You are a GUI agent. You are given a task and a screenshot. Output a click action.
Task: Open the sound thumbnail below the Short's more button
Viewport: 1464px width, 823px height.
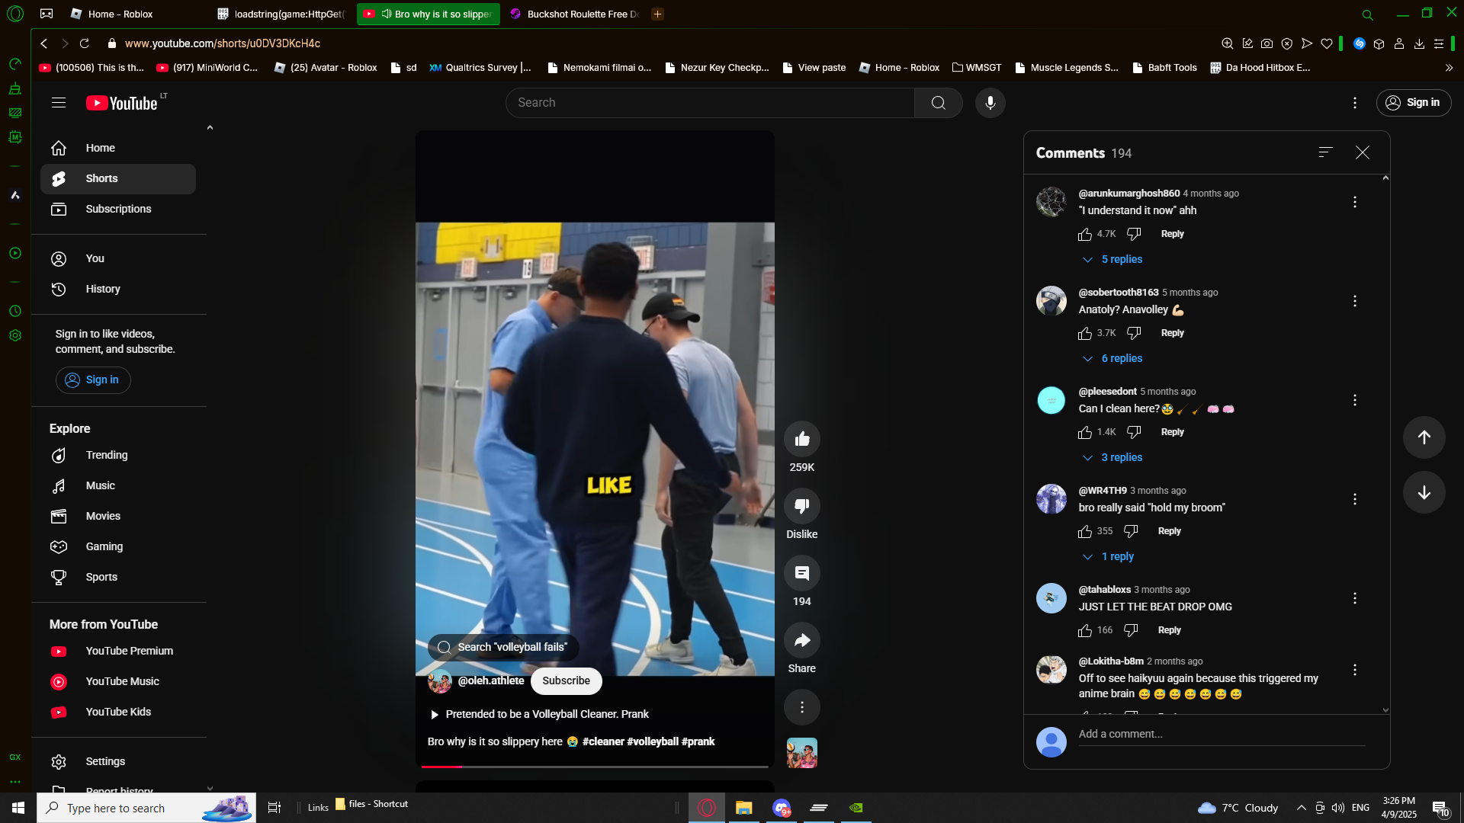tap(802, 753)
